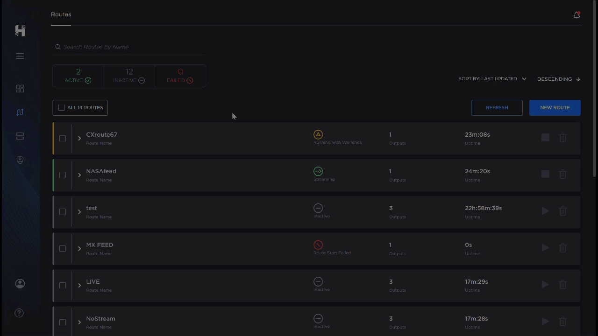Image resolution: width=598 pixels, height=336 pixels.
Task: Open the SORT BY Last Updated dropdown
Action: (492, 79)
